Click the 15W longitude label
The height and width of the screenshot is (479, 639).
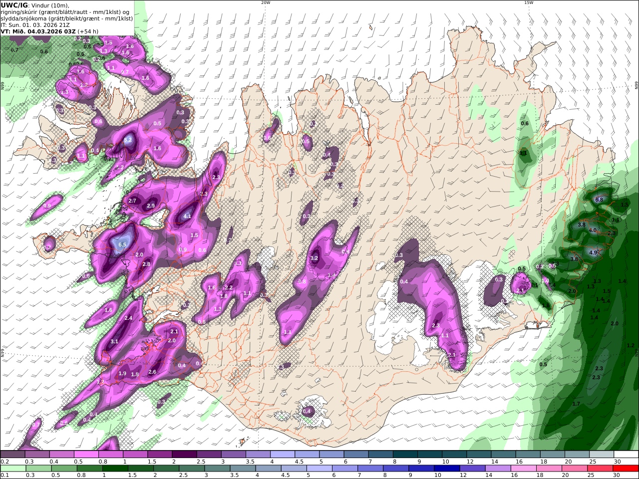[x=528, y=2]
